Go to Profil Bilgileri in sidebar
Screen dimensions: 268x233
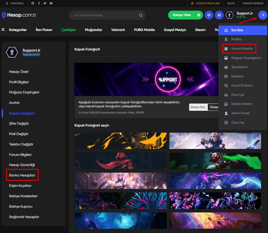pyautogui.click(x=19, y=82)
